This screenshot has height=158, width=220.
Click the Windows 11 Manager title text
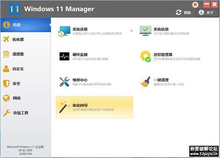pos(59,9)
